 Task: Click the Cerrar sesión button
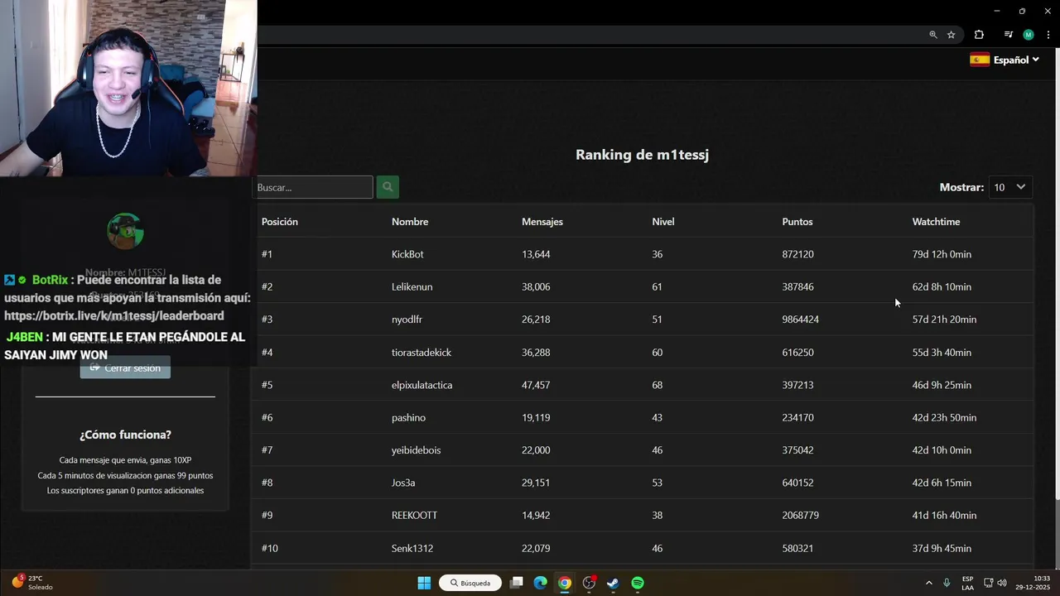(x=125, y=368)
